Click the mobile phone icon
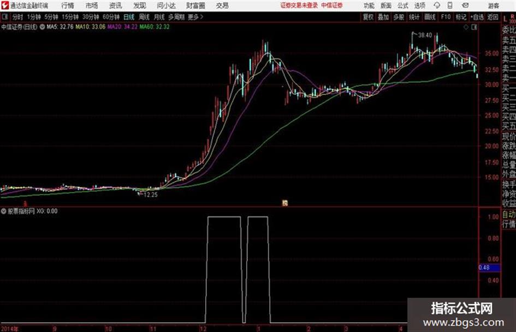 pyautogui.click(x=450, y=5)
